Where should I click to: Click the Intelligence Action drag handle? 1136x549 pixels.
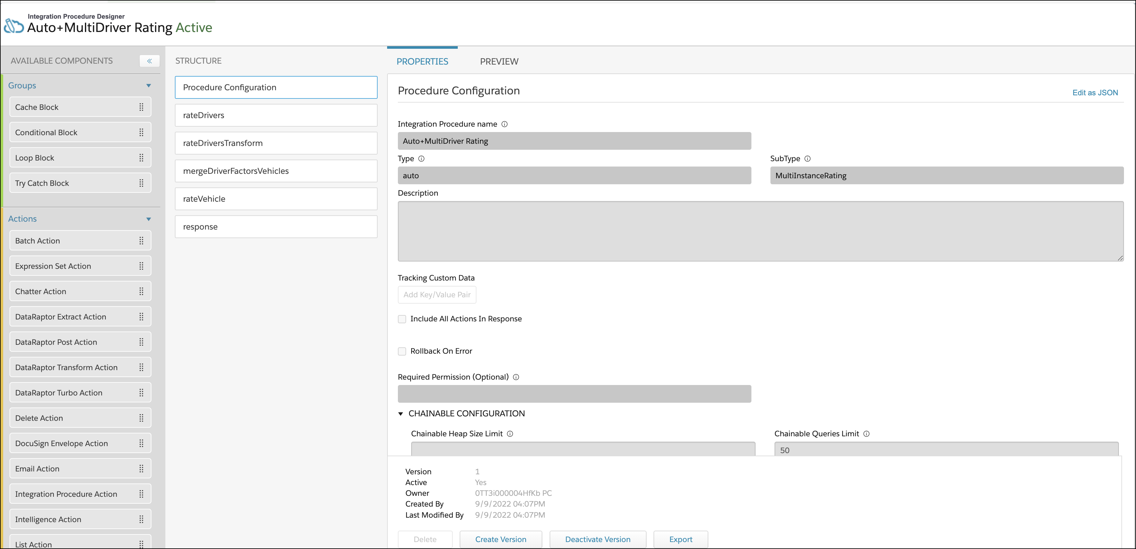pyautogui.click(x=141, y=519)
